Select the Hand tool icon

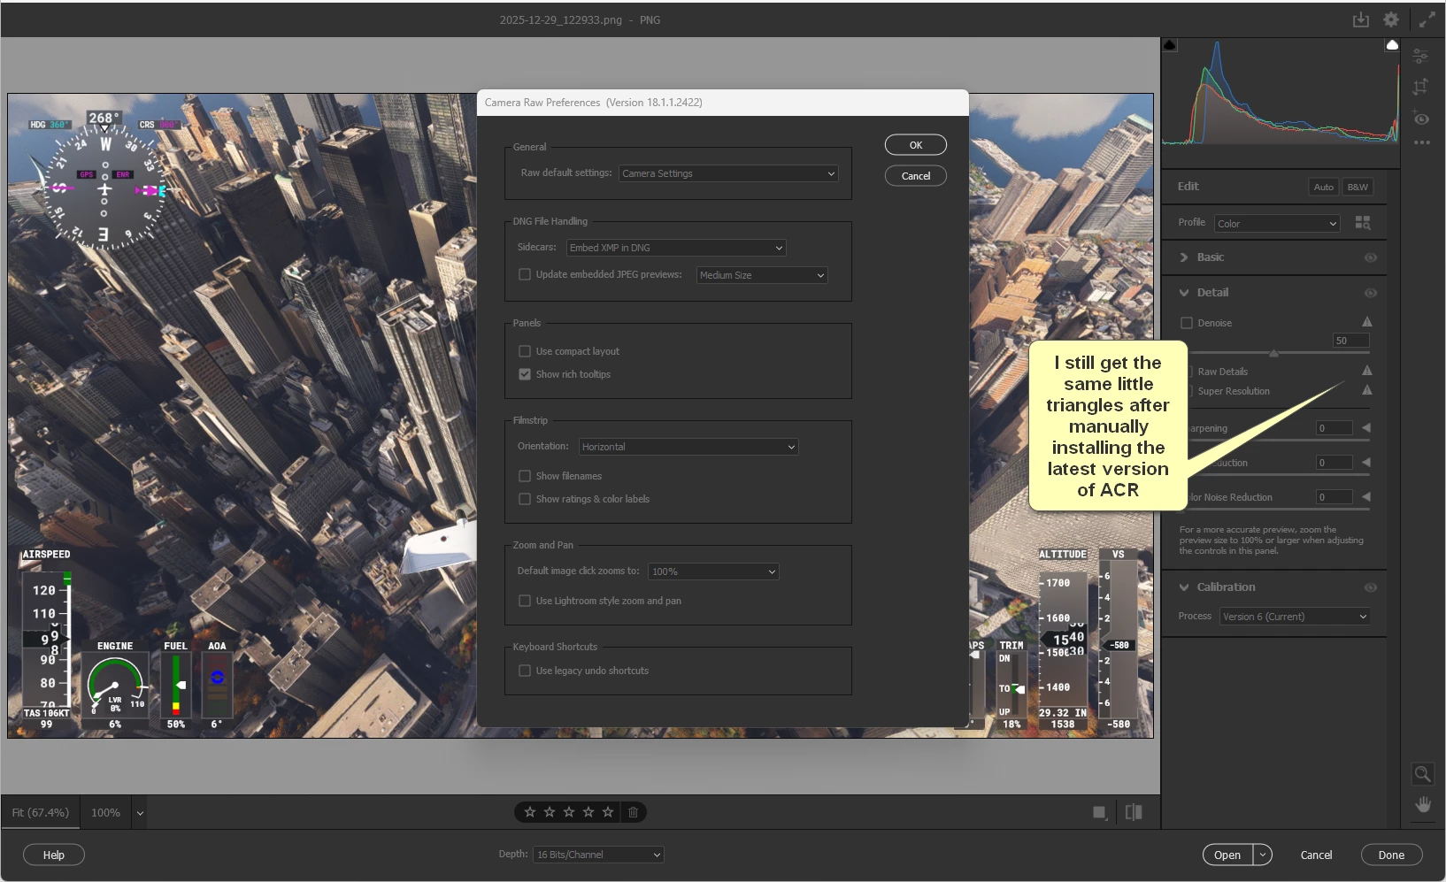[x=1423, y=804]
